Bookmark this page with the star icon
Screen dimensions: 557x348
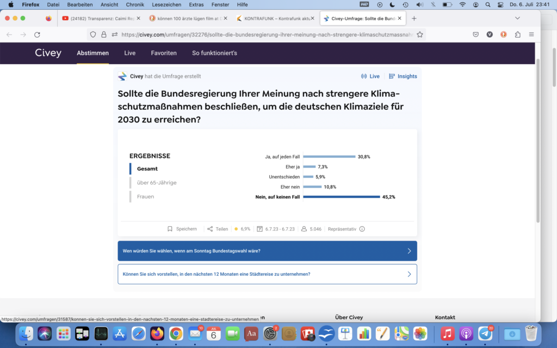pos(420,34)
